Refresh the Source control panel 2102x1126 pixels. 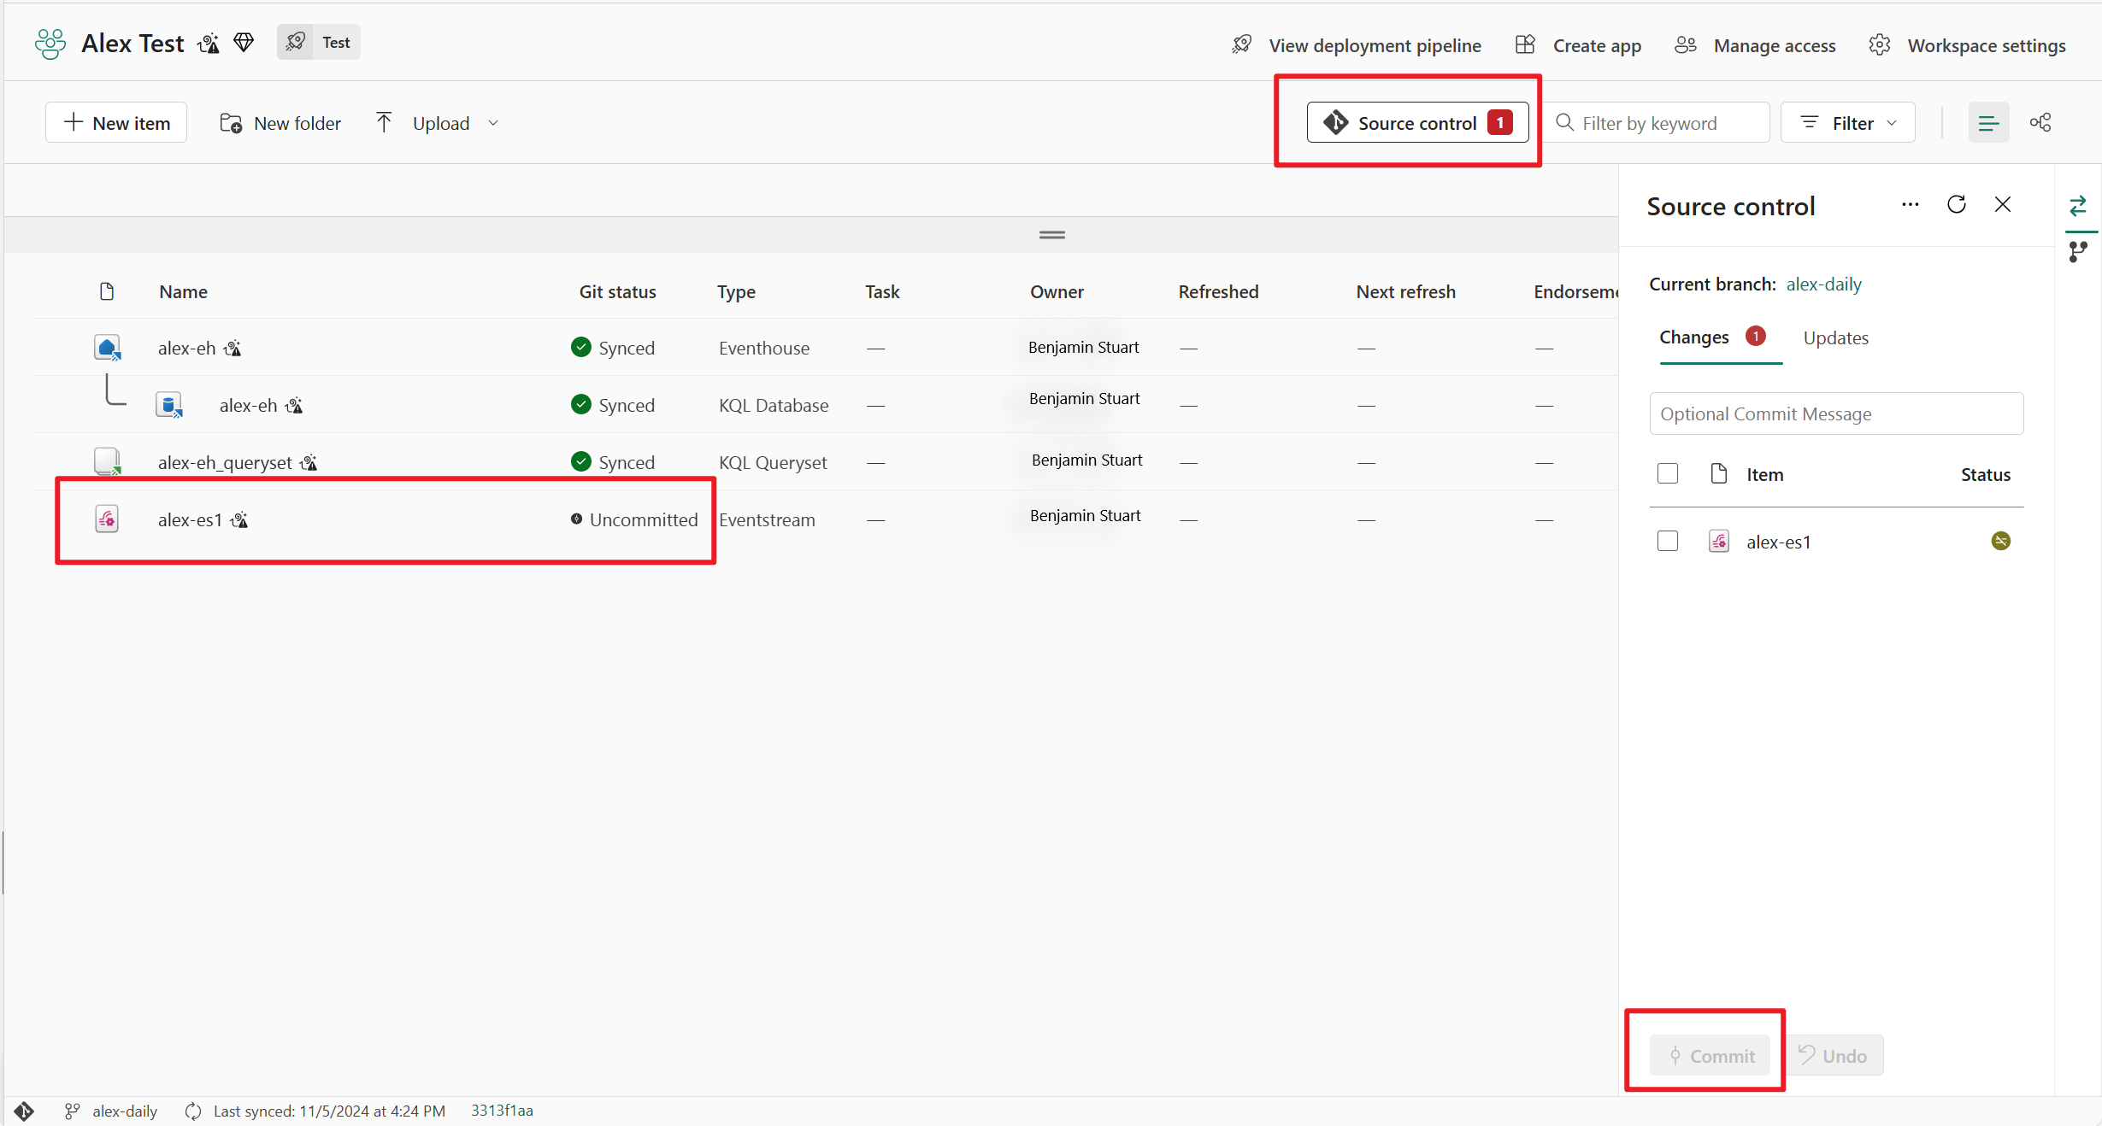[1956, 205]
